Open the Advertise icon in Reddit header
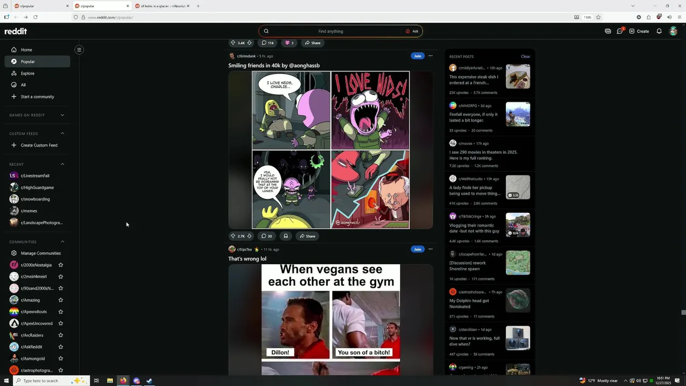The width and height of the screenshot is (686, 386). coord(608,31)
